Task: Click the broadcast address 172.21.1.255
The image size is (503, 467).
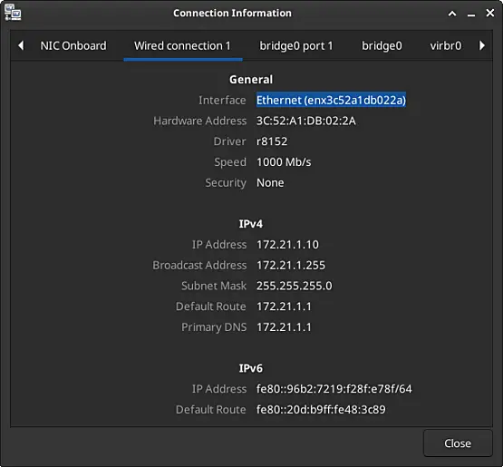Action: tap(291, 266)
